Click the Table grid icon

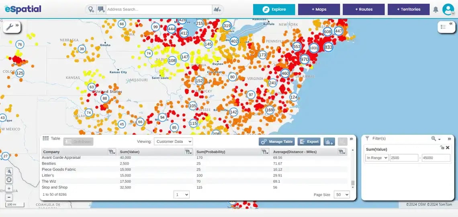click(45, 138)
